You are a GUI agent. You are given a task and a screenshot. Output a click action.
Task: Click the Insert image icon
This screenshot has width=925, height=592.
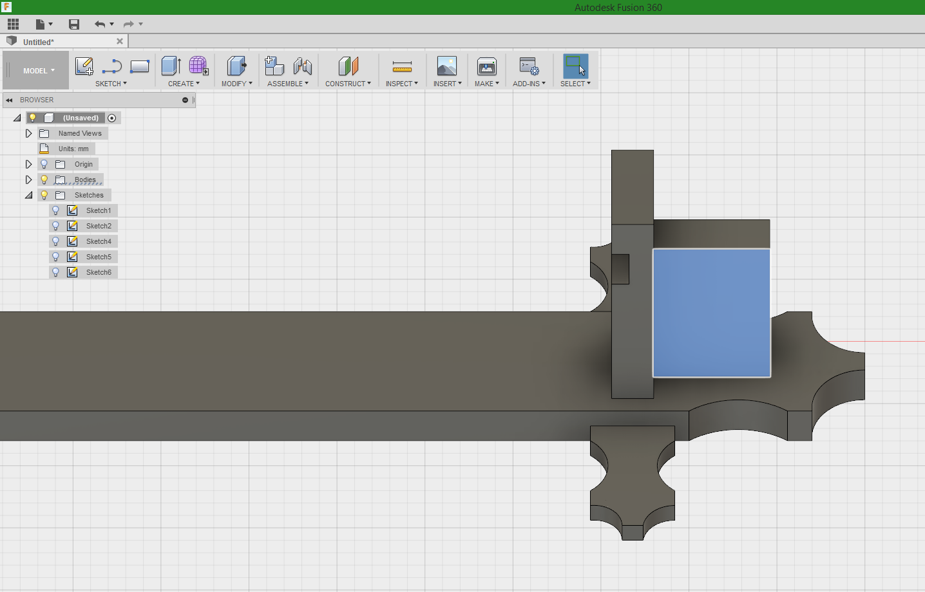[447, 66]
